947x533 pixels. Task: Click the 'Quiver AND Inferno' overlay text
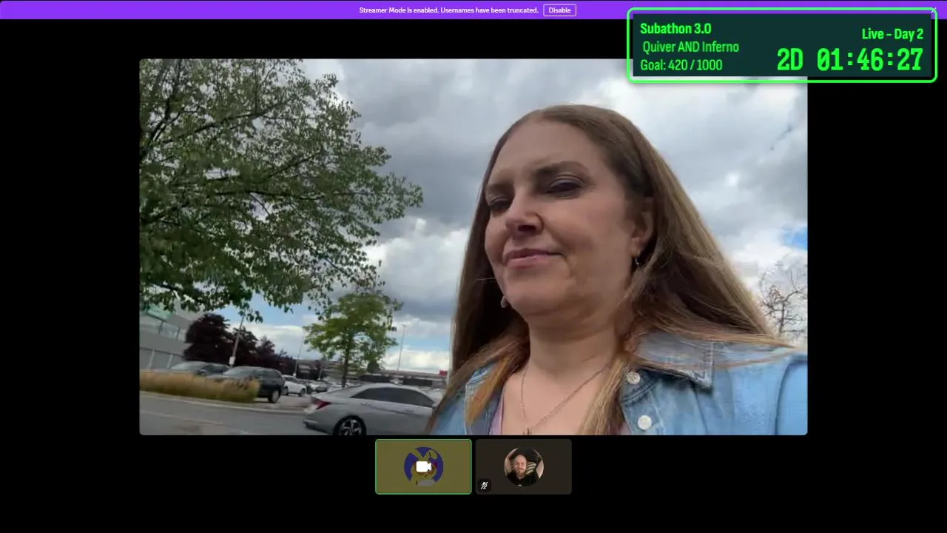tap(690, 47)
